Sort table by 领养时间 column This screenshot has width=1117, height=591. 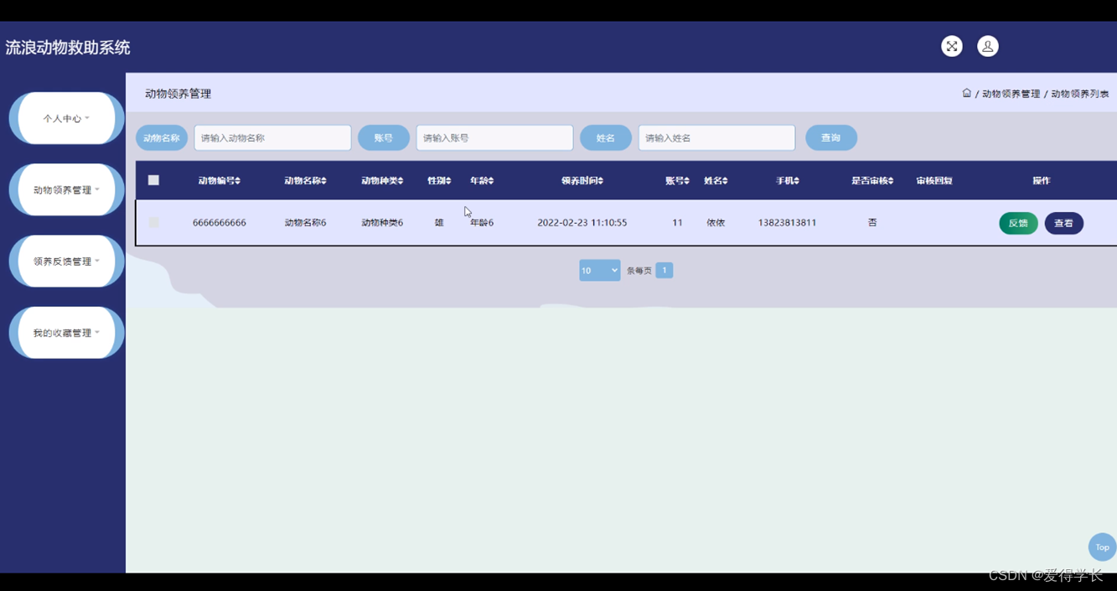(x=582, y=180)
